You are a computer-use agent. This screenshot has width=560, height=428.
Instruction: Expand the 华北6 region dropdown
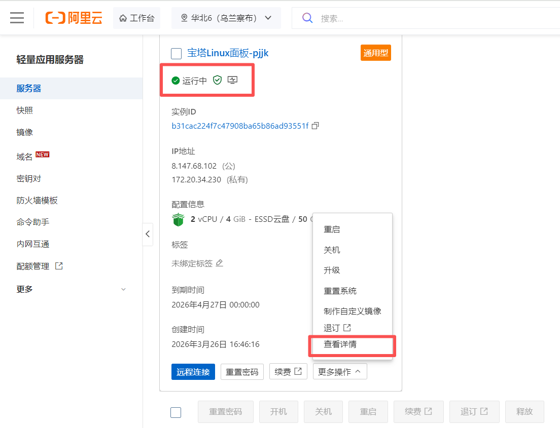tap(226, 18)
